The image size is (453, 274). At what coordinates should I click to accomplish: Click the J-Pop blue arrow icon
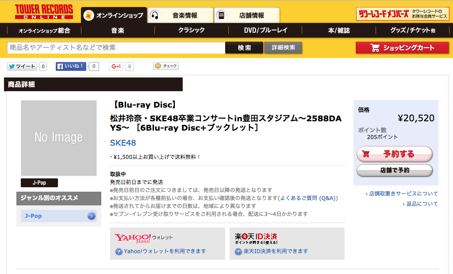91,216
